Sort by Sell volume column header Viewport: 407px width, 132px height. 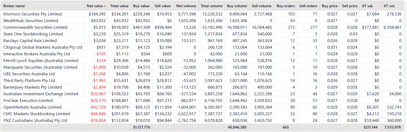pyautogui.click(x=262, y=6)
